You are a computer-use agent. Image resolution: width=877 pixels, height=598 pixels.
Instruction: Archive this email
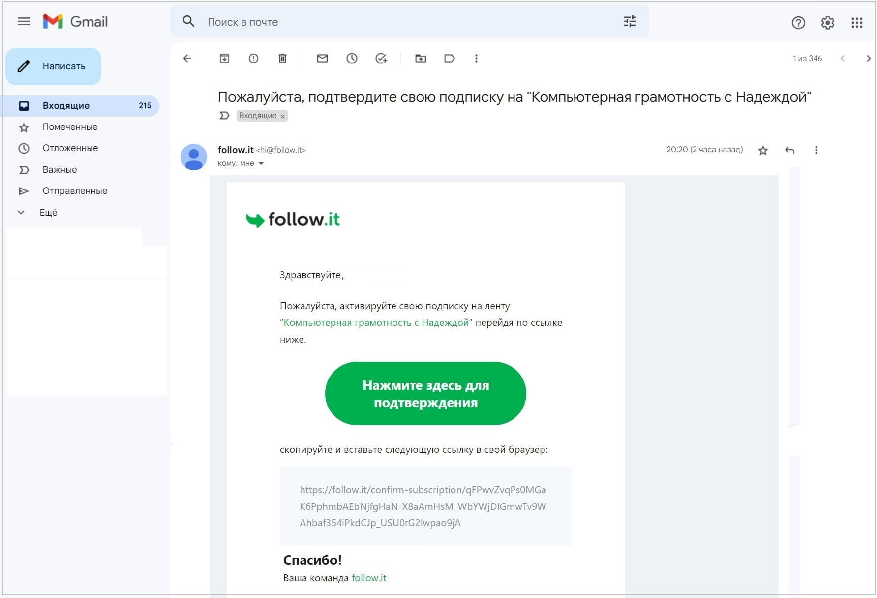[x=224, y=58]
